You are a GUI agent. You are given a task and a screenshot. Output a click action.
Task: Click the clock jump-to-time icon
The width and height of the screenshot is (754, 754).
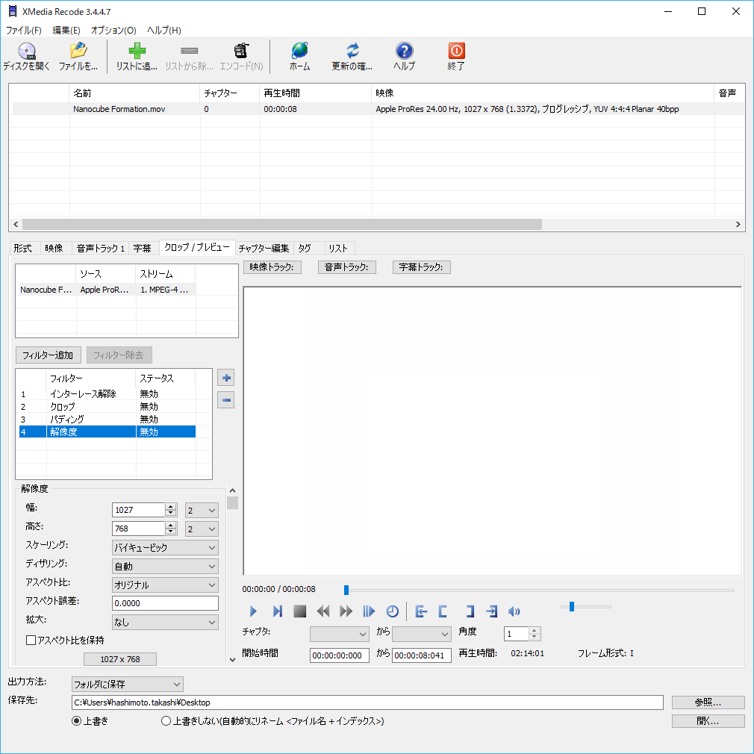[x=393, y=611]
